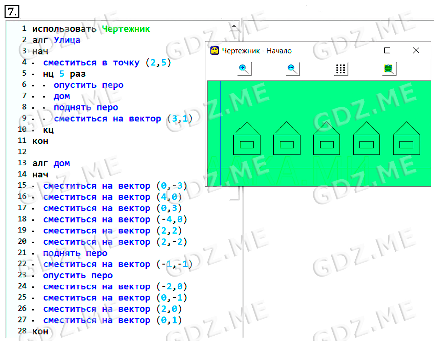
Task: Click the loop line нц 5 раз
Action: click(64, 74)
